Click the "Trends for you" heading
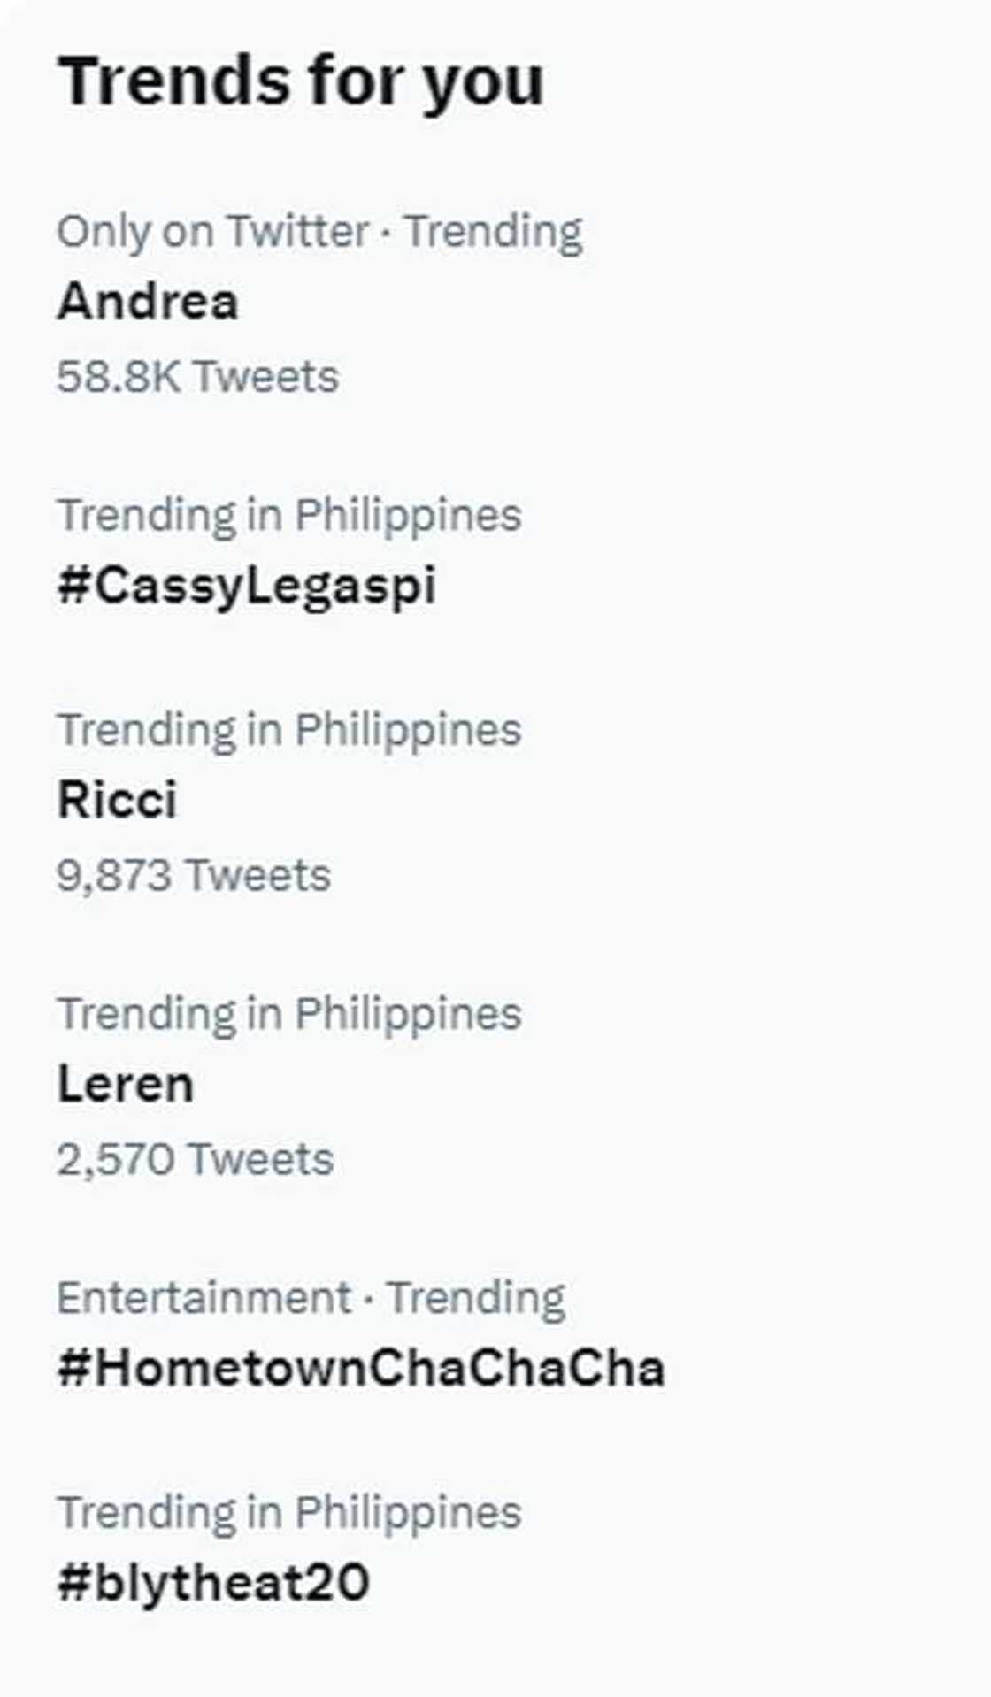 point(300,81)
